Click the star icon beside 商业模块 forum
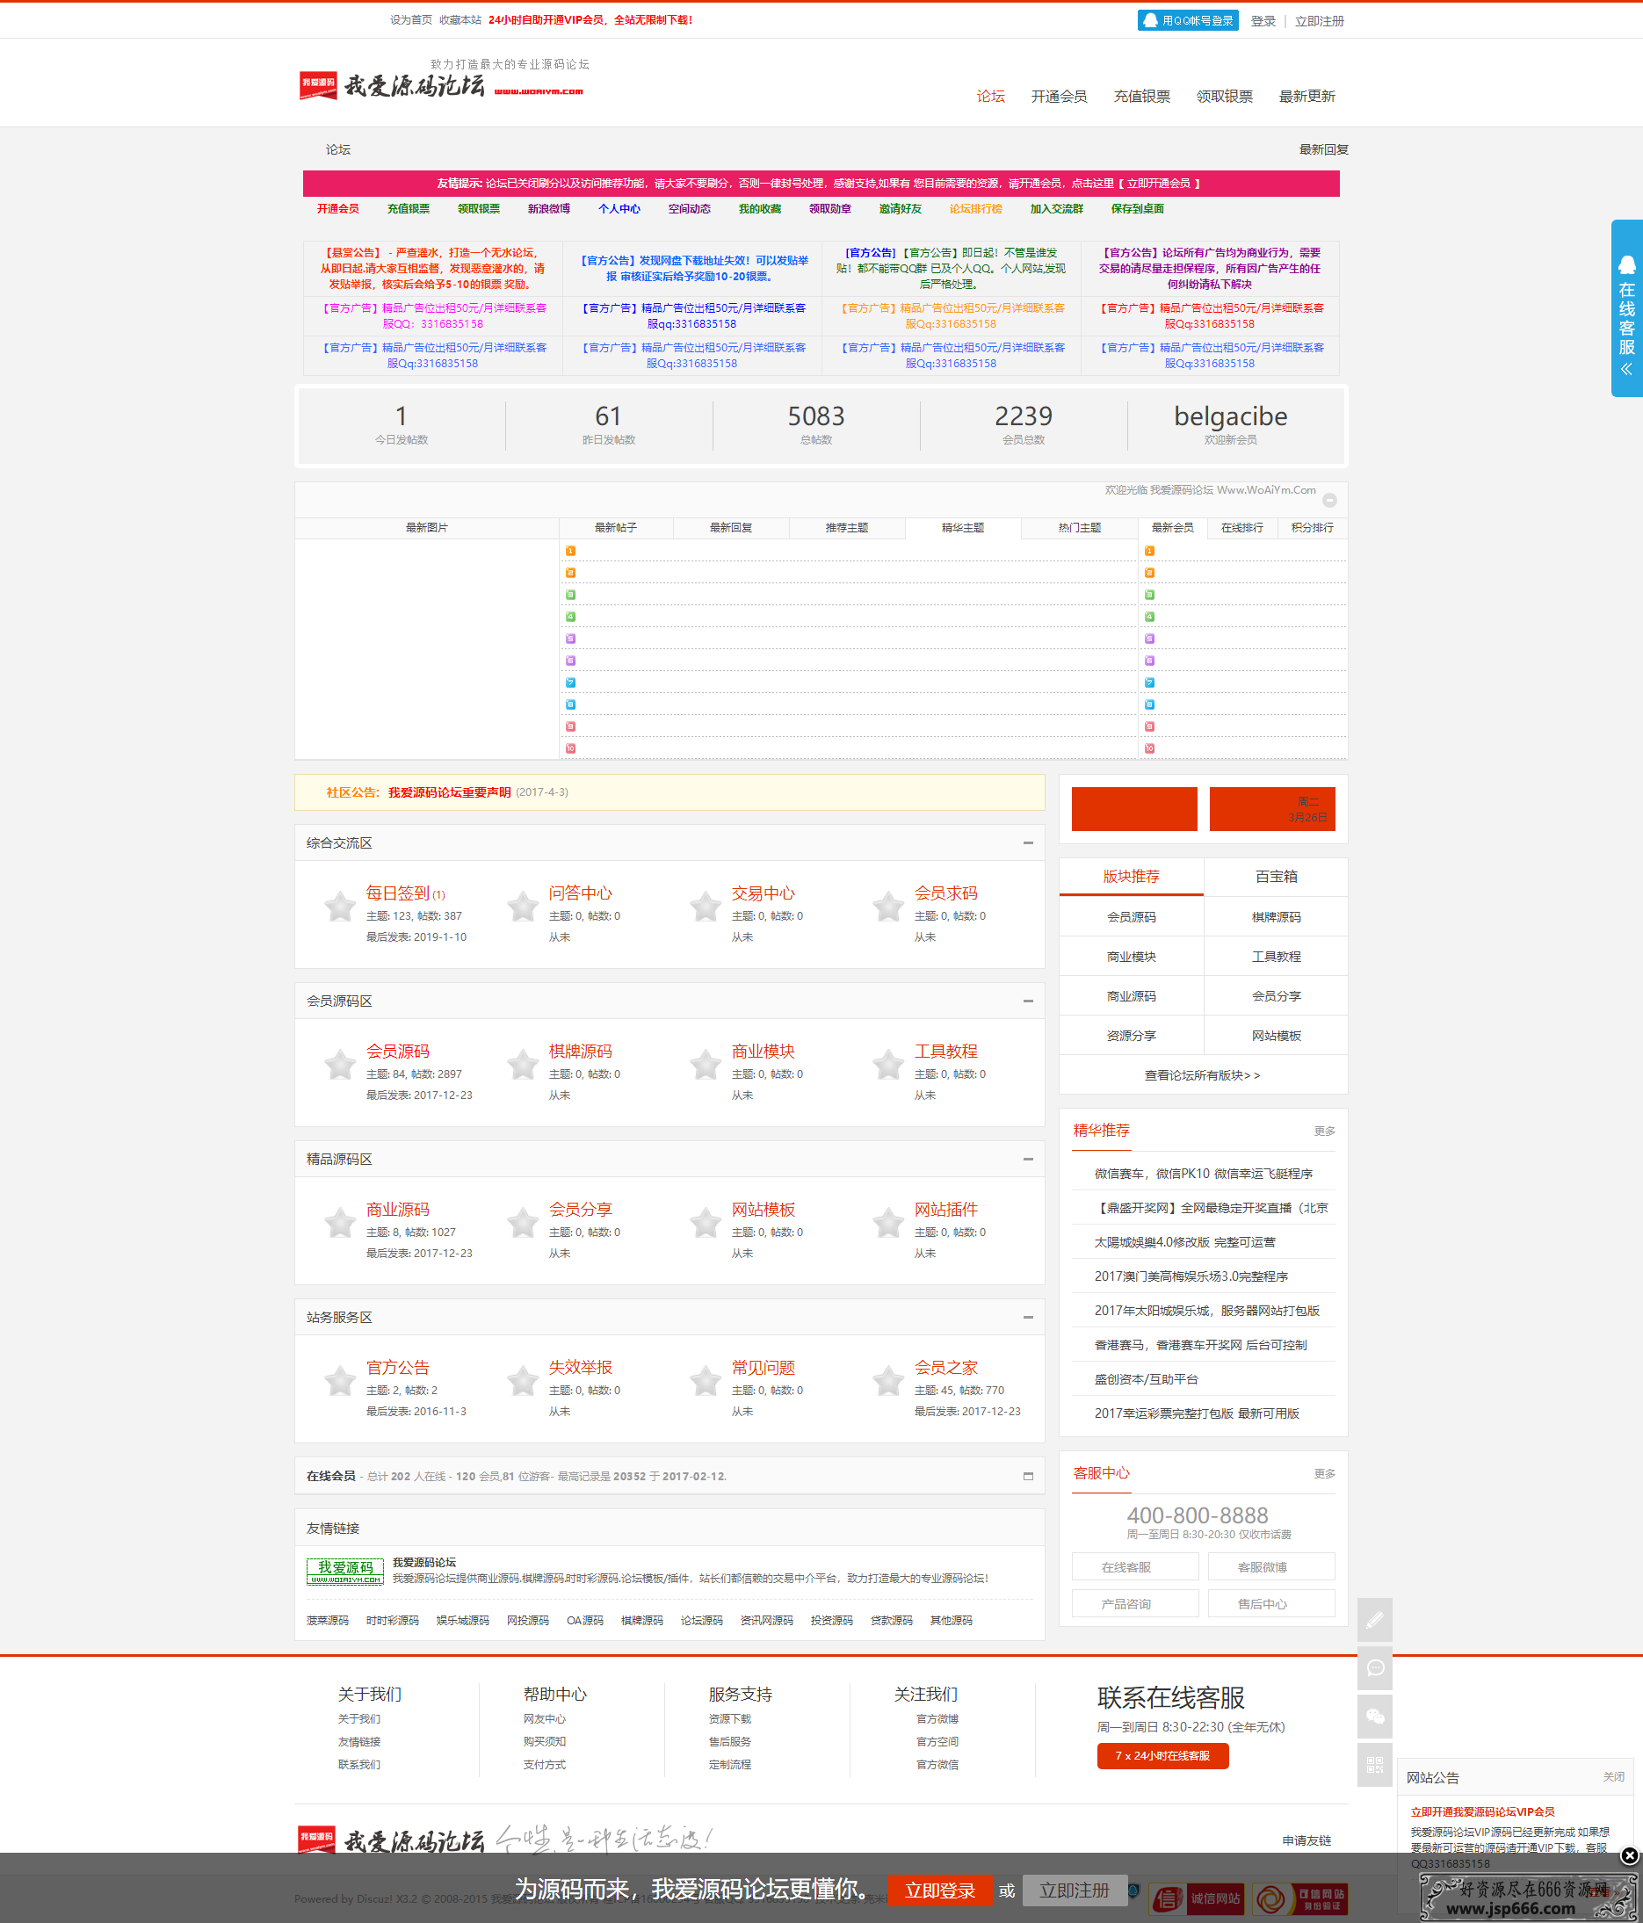This screenshot has width=1643, height=1923. 706,1064
